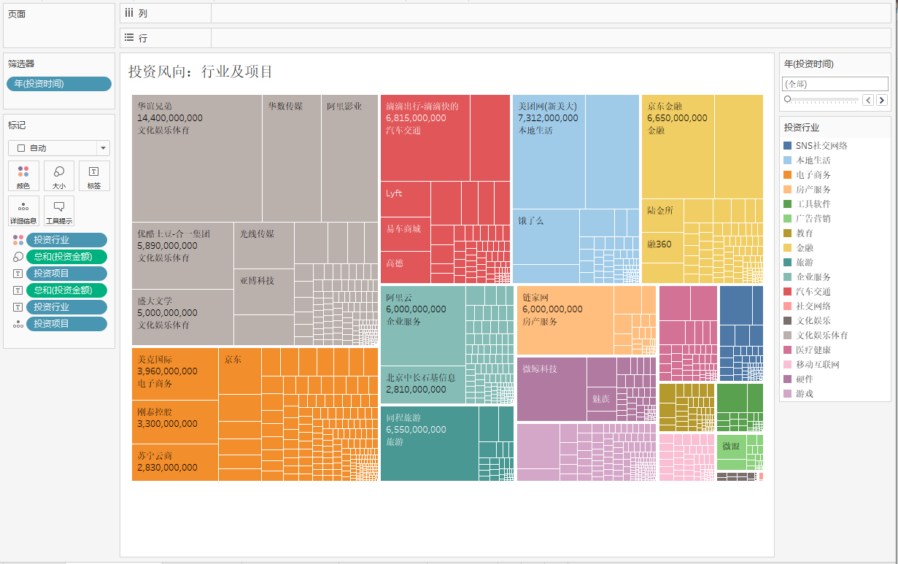Click the SNS社交网络 legend swatch

click(788, 146)
